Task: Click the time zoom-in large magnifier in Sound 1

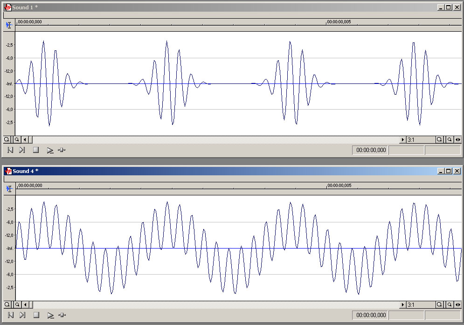Action: [x=439, y=139]
